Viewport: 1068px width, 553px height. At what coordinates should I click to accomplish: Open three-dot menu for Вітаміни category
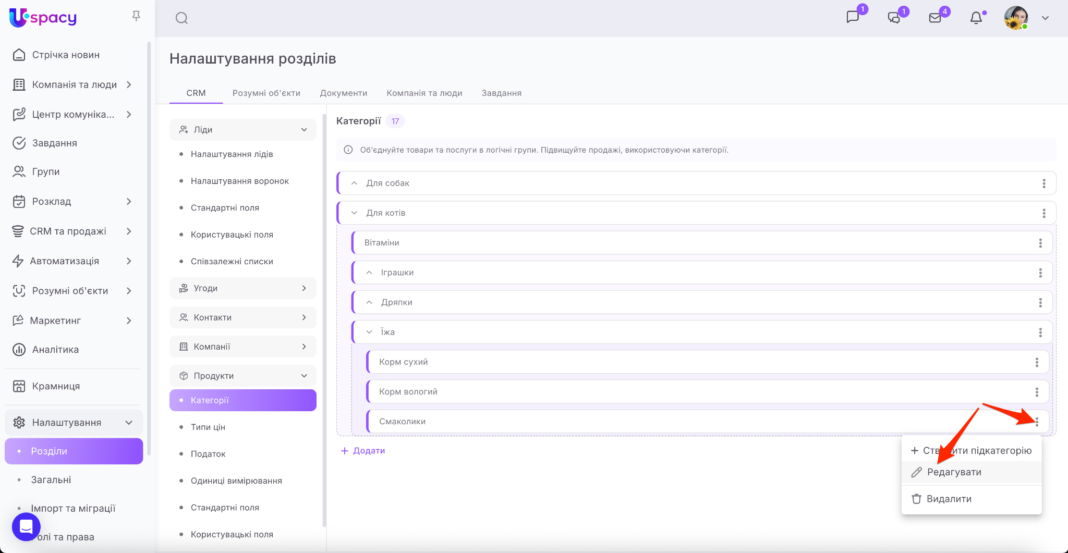[1040, 243]
